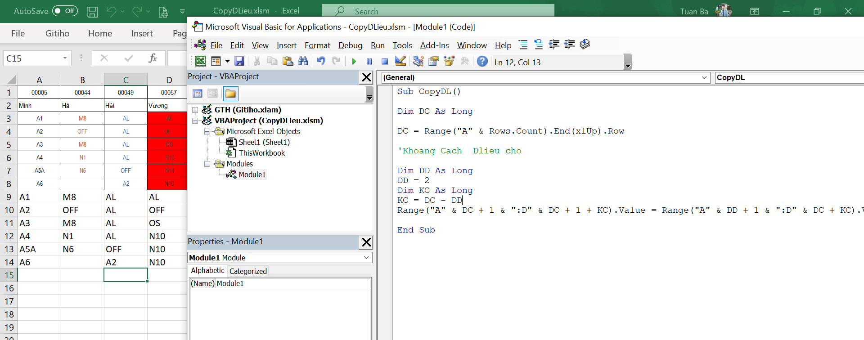This screenshot has height=340, width=864.
Task: Click the Excel Search box
Action: tap(438, 11)
